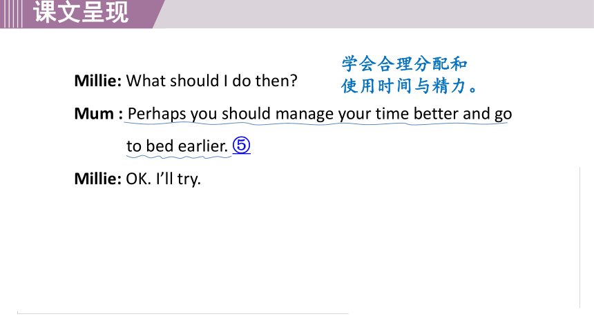The height and width of the screenshot is (334, 594).
Task: Click blue annotation line "使用时间与精力。"
Action: tap(409, 86)
